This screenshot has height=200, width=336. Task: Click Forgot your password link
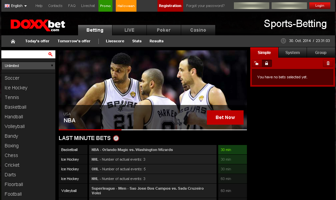click(x=205, y=6)
